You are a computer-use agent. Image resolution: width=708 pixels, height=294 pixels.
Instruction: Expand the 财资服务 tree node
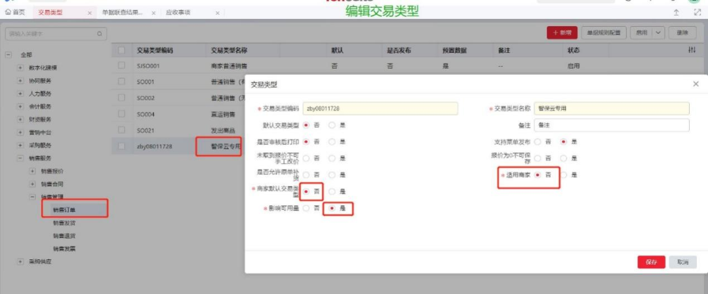tap(20, 119)
